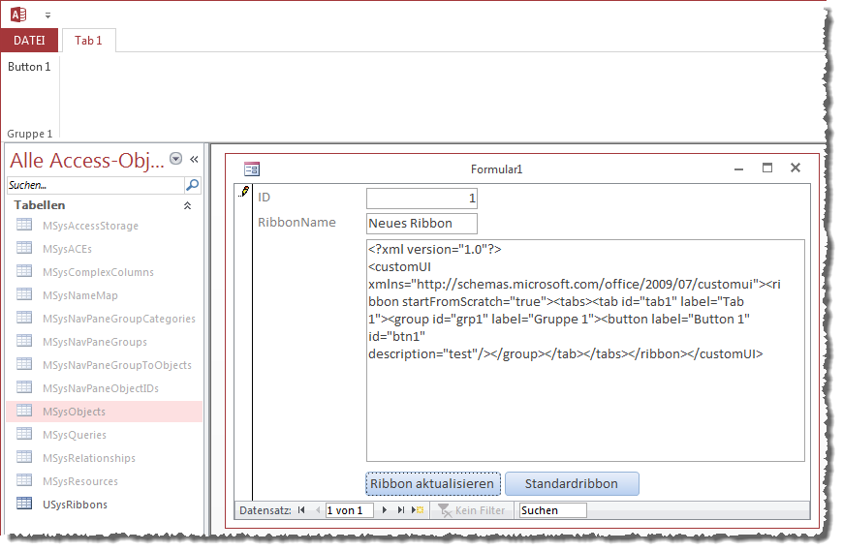843x551 pixels.
Task: Go to first record in navigation bar
Action: tap(301, 510)
